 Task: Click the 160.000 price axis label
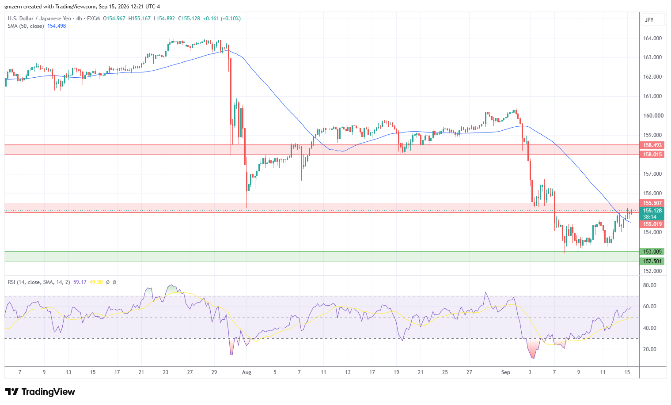point(652,116)
